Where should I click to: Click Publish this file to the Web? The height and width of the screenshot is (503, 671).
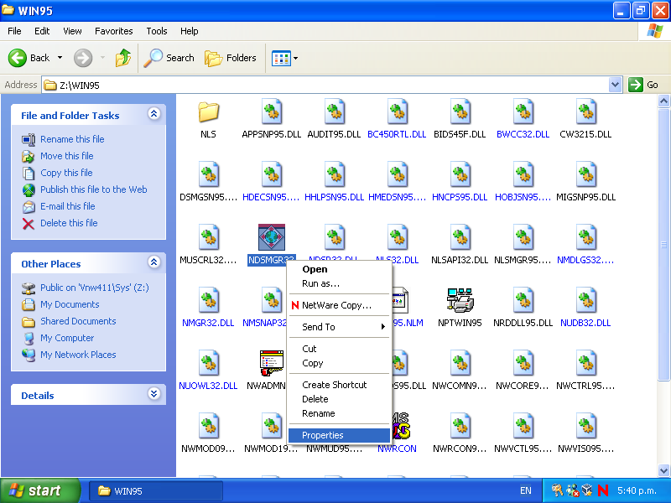click(x=94, y=189)
